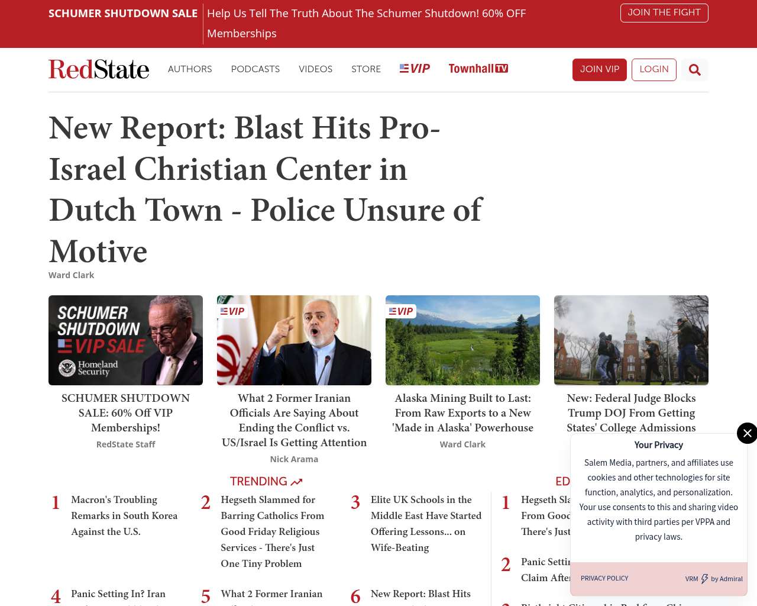Open the Schumer Shutdown VIP Sale thumbnail
The height and width of the screenshot is (606, 757).
pyautogui.click(x=125, y=340)
